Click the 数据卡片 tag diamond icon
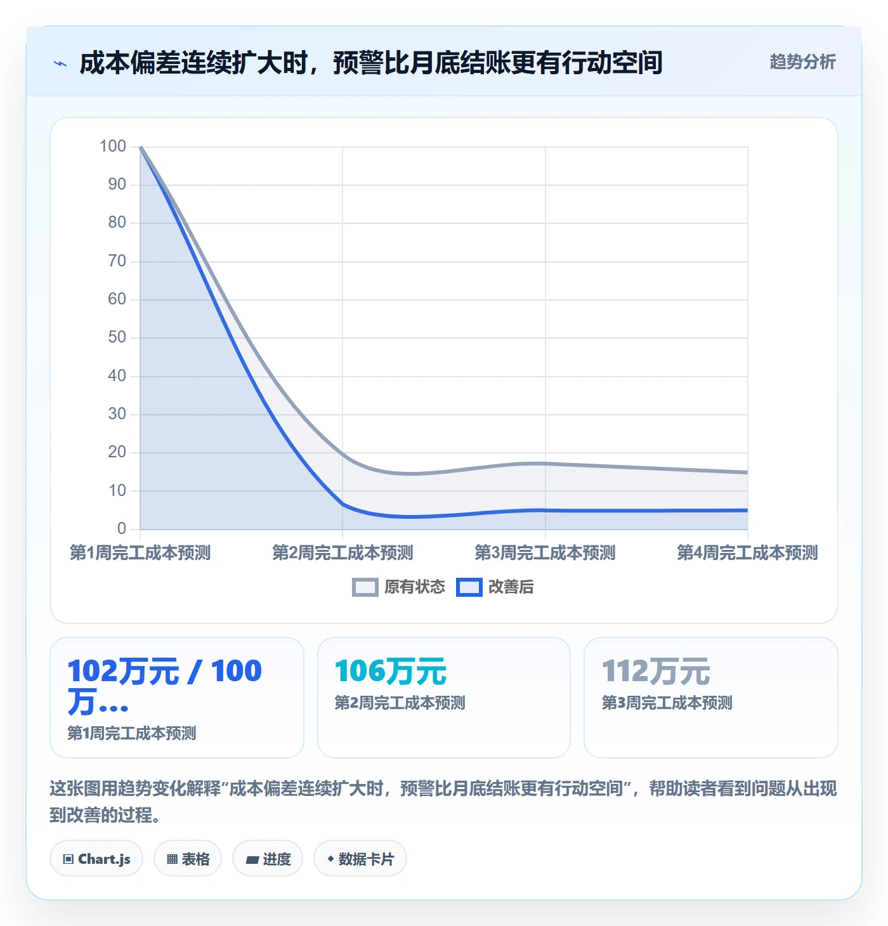This screenshot has width=888, height=926. click(330, 859)
